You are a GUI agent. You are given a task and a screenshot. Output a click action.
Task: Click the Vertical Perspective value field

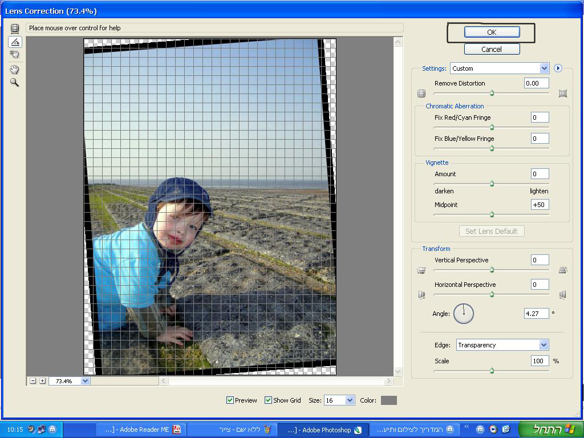(x=540, y=260)
